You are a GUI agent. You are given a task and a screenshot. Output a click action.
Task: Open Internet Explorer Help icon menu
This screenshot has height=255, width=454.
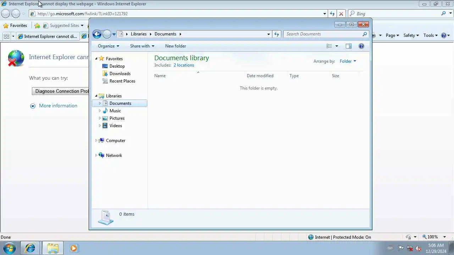click(445, 35)
